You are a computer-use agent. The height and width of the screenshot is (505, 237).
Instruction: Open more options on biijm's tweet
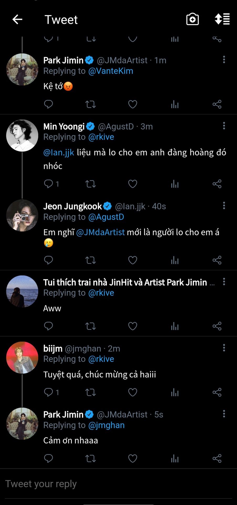tap(224, 348)
